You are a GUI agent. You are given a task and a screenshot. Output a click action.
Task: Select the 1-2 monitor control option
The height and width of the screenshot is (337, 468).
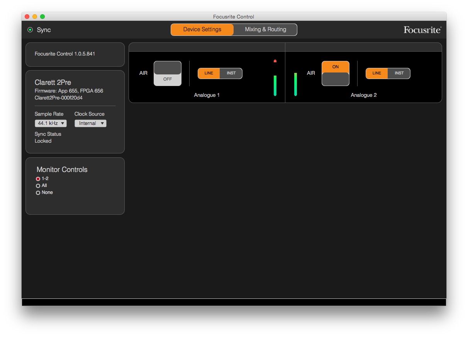coord(38,179)
